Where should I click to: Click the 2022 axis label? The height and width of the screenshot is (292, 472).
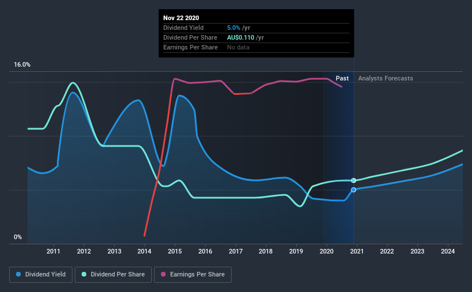[x=387, y=251]
